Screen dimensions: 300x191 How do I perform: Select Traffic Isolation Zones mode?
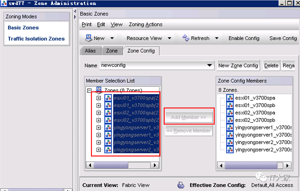[x=36, y=39]
